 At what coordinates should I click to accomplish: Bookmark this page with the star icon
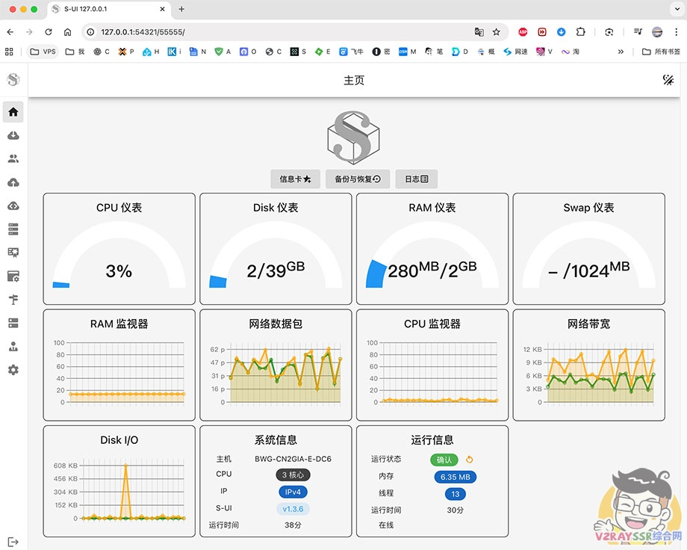497,32
